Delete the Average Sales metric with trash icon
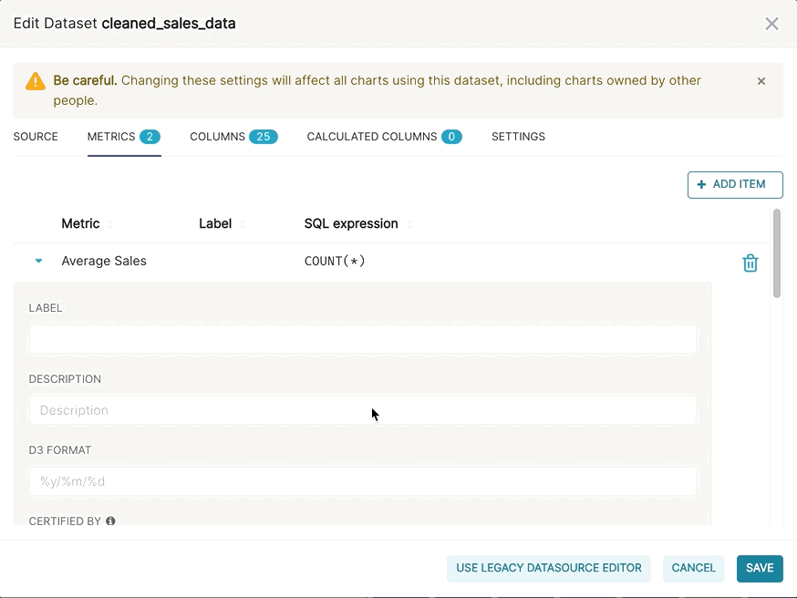Screen dimensions: 797x598 click(x=750, y=263)
